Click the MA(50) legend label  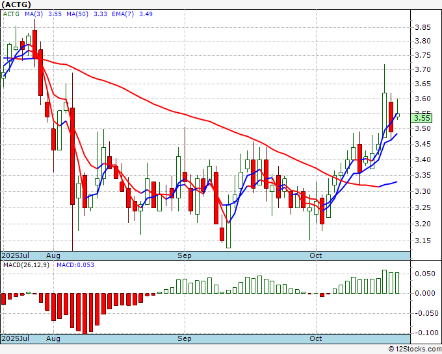77,14
